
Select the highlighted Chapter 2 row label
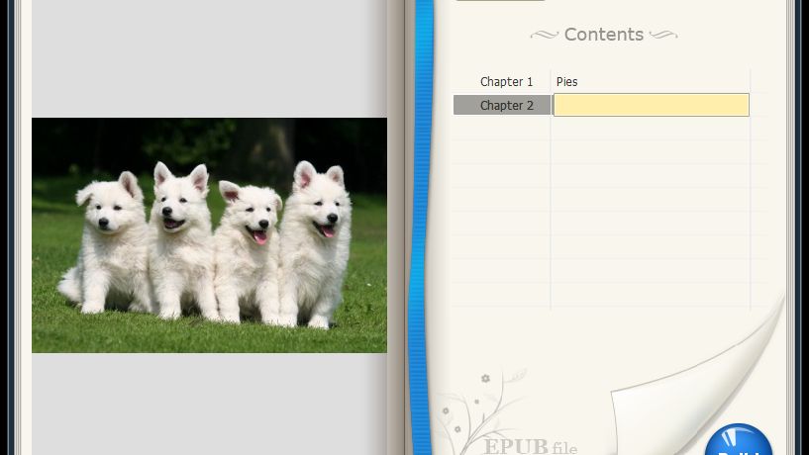pos(502,105)
